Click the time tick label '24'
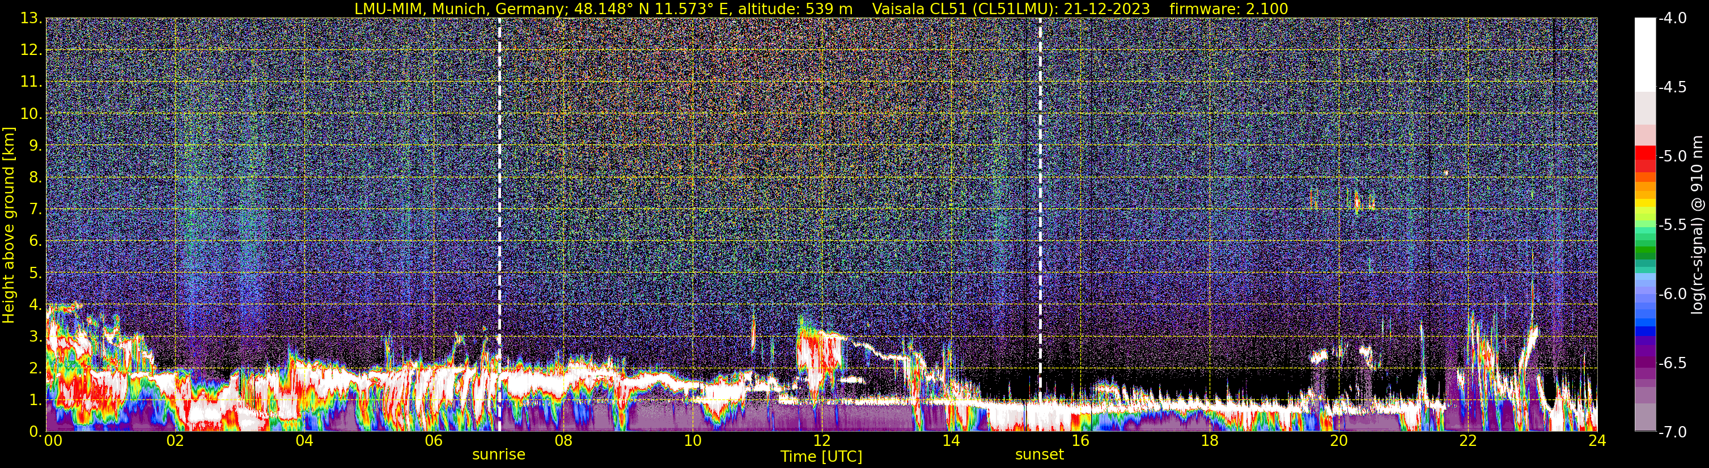 point(1597,441)
